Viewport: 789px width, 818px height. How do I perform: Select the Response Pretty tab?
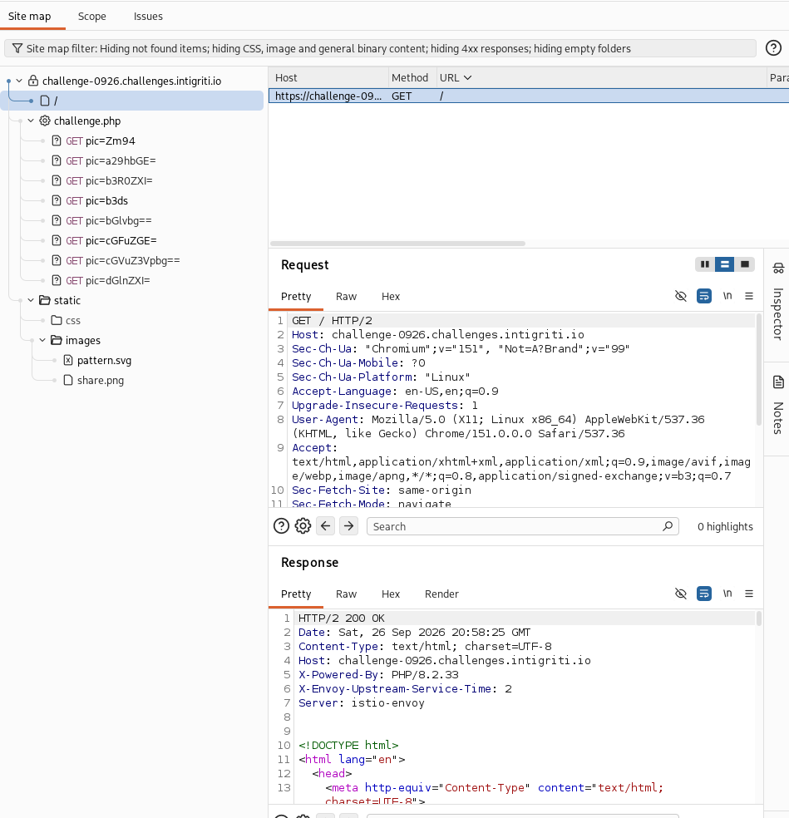(x=296, y=594)
